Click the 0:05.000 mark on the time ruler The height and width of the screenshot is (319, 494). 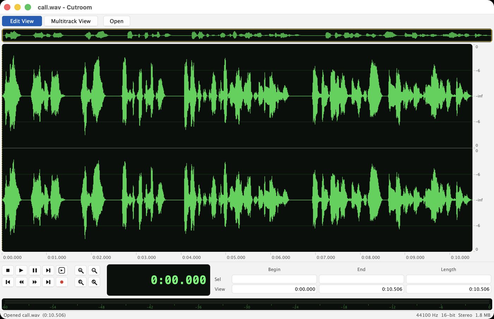(x=236, y=257)
